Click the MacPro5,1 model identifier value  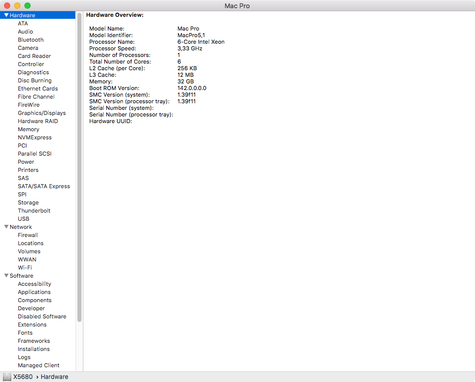click(191, 35)
